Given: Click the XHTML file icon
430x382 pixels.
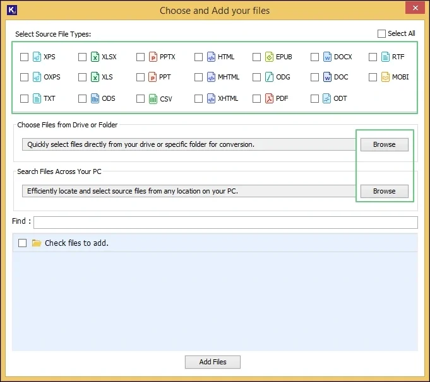Looking at the screenshot, I should coord(211,98).
